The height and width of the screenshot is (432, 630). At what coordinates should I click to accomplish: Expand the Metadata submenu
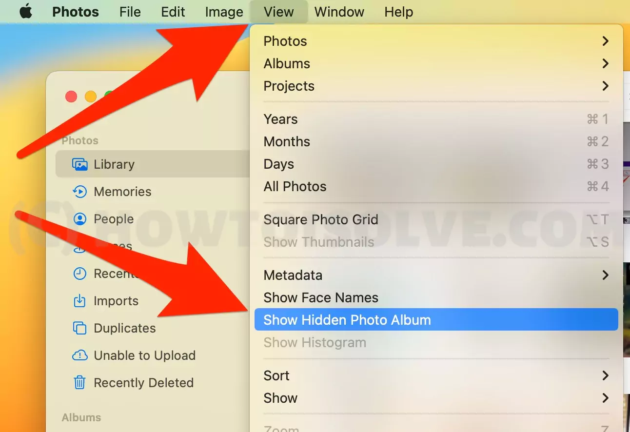(436, 275)
